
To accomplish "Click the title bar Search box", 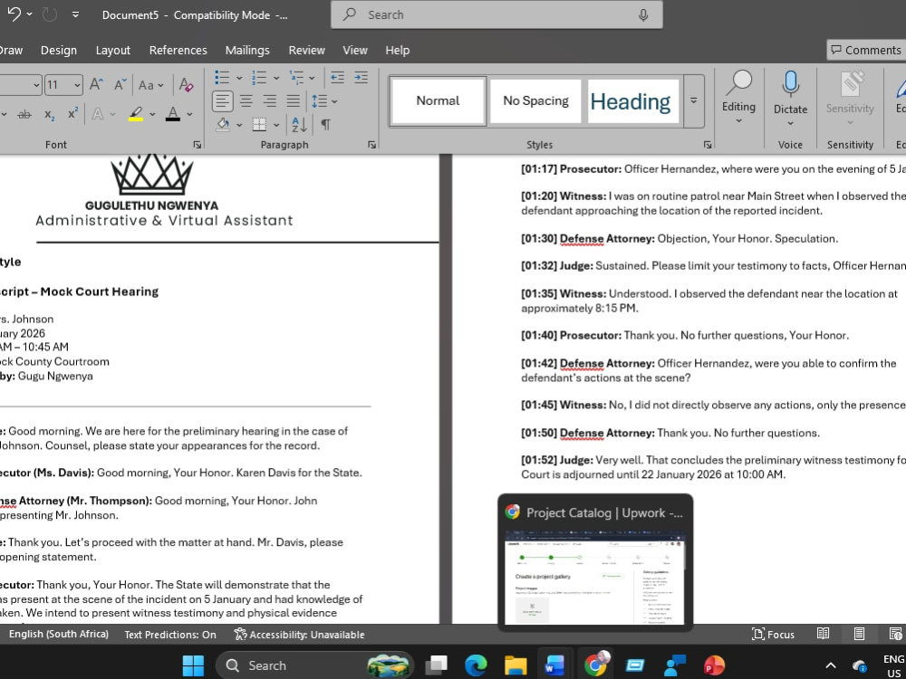I will pyautogui.click(x=496, y=15).
